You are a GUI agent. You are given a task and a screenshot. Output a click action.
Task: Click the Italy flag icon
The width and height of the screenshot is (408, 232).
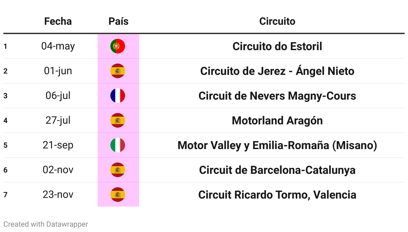pyautogui.click(x=118, y=145)
